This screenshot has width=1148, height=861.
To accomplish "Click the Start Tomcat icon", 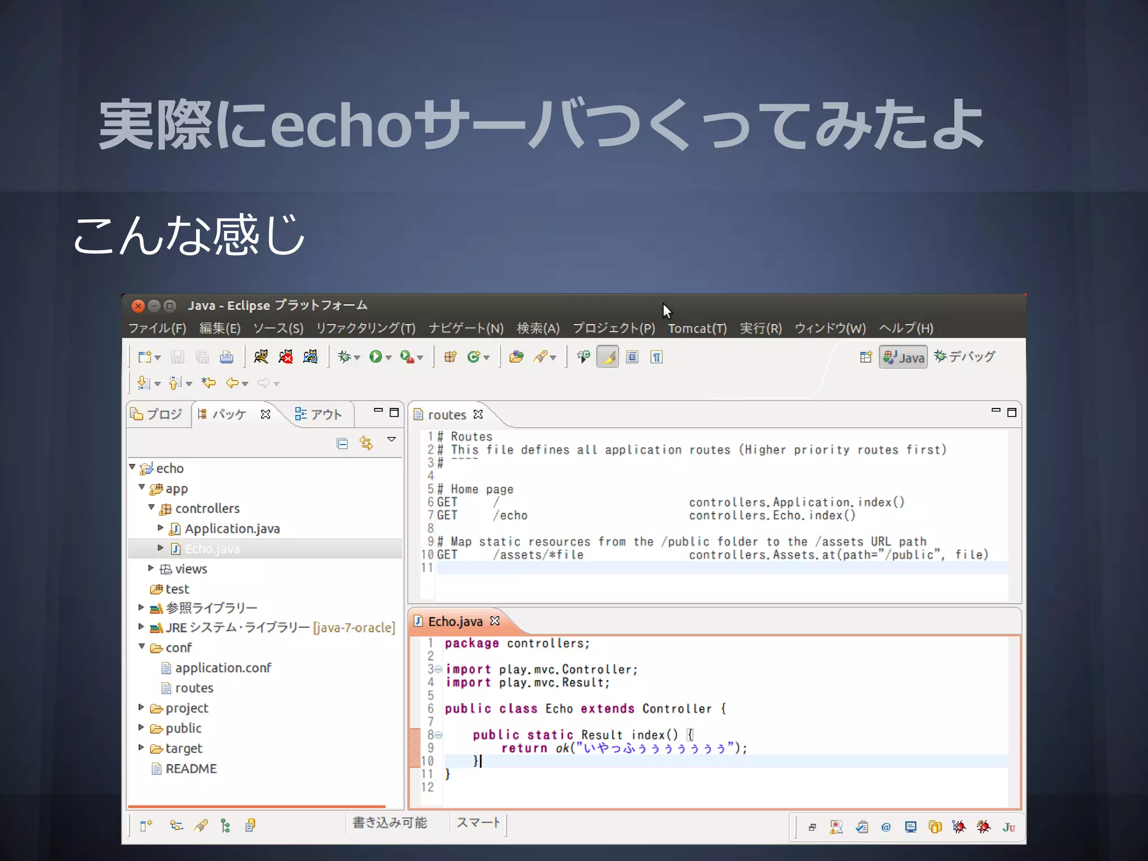I will click(261, 357).
